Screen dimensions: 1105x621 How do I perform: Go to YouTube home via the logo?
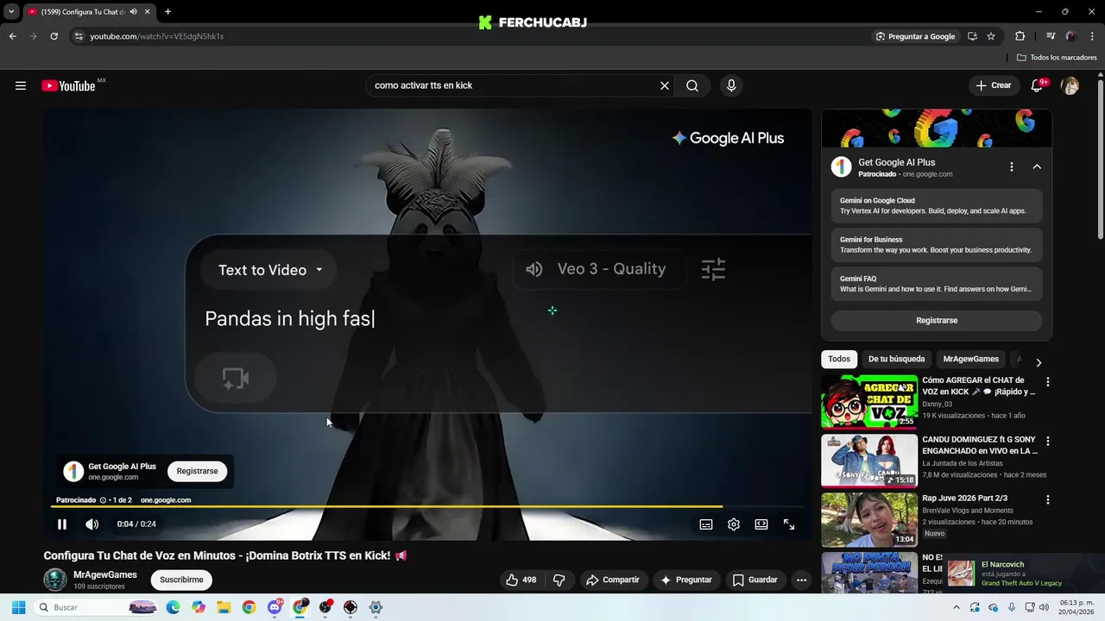click(68, 85)
